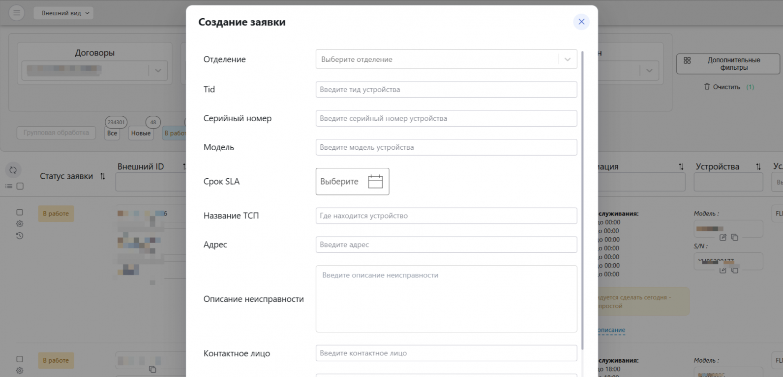Click the edit icon under Модель
This screenshot has width=783, height=377.
(x=723, y=238)
